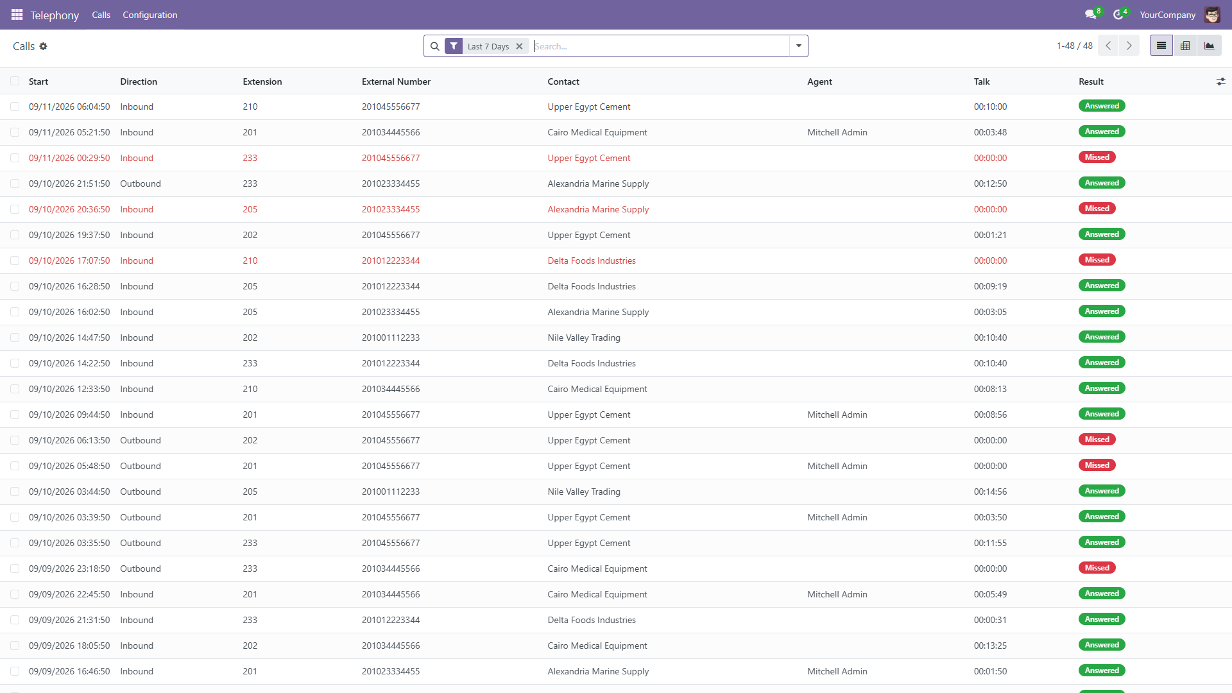The image size is (1232, 693).
Task: Switch to graph view
Action: coord(1210,46)
